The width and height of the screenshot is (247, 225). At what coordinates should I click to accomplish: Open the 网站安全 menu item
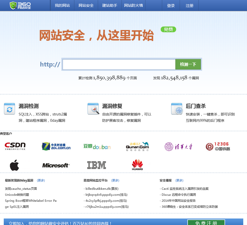86,5
